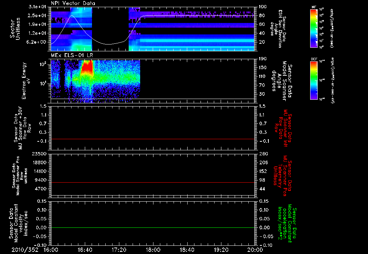Click the Sector Unitless axis label
This screenshot has height=254, width=368.
tap(15, 29)
